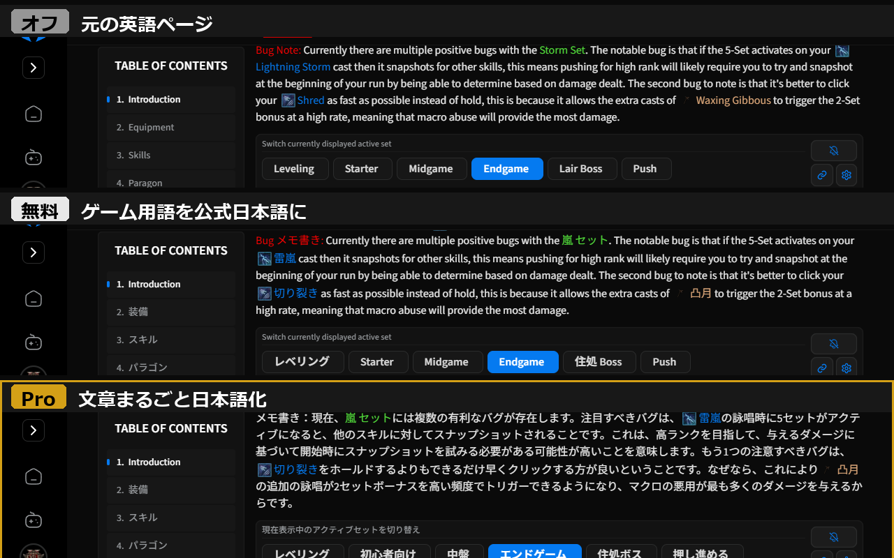This screenshot has height=558, width=894.
Task: Click the muted-bell icon in the 無料 panel
Action: point(833,344)
